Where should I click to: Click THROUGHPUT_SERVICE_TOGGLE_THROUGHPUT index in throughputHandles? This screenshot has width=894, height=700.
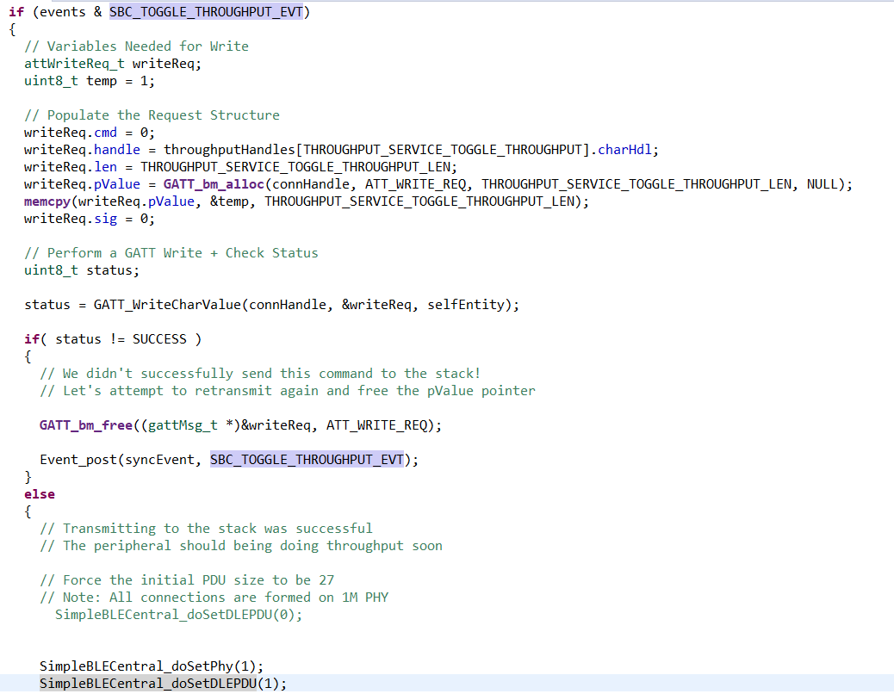[443, 149]
